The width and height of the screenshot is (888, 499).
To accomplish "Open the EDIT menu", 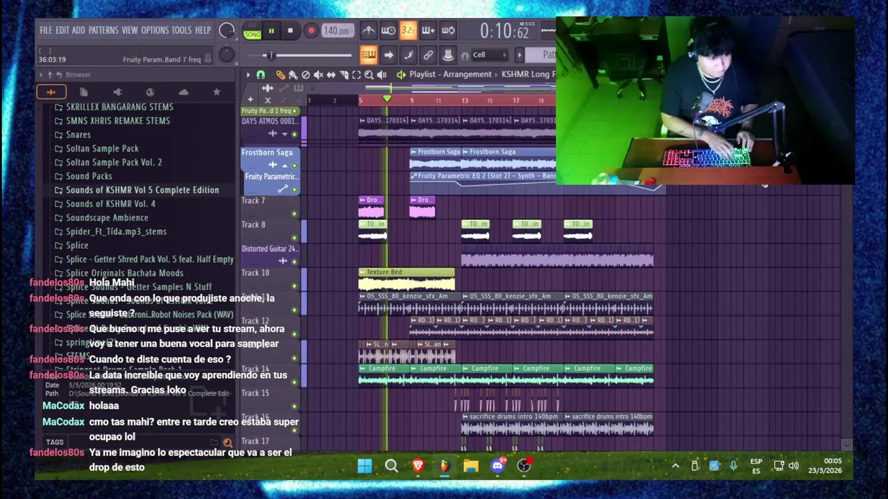I will pos(62,30).
